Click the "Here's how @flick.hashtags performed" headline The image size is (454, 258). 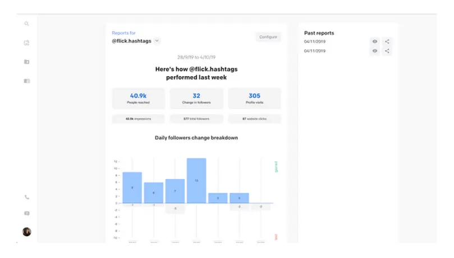coord(196,73)
